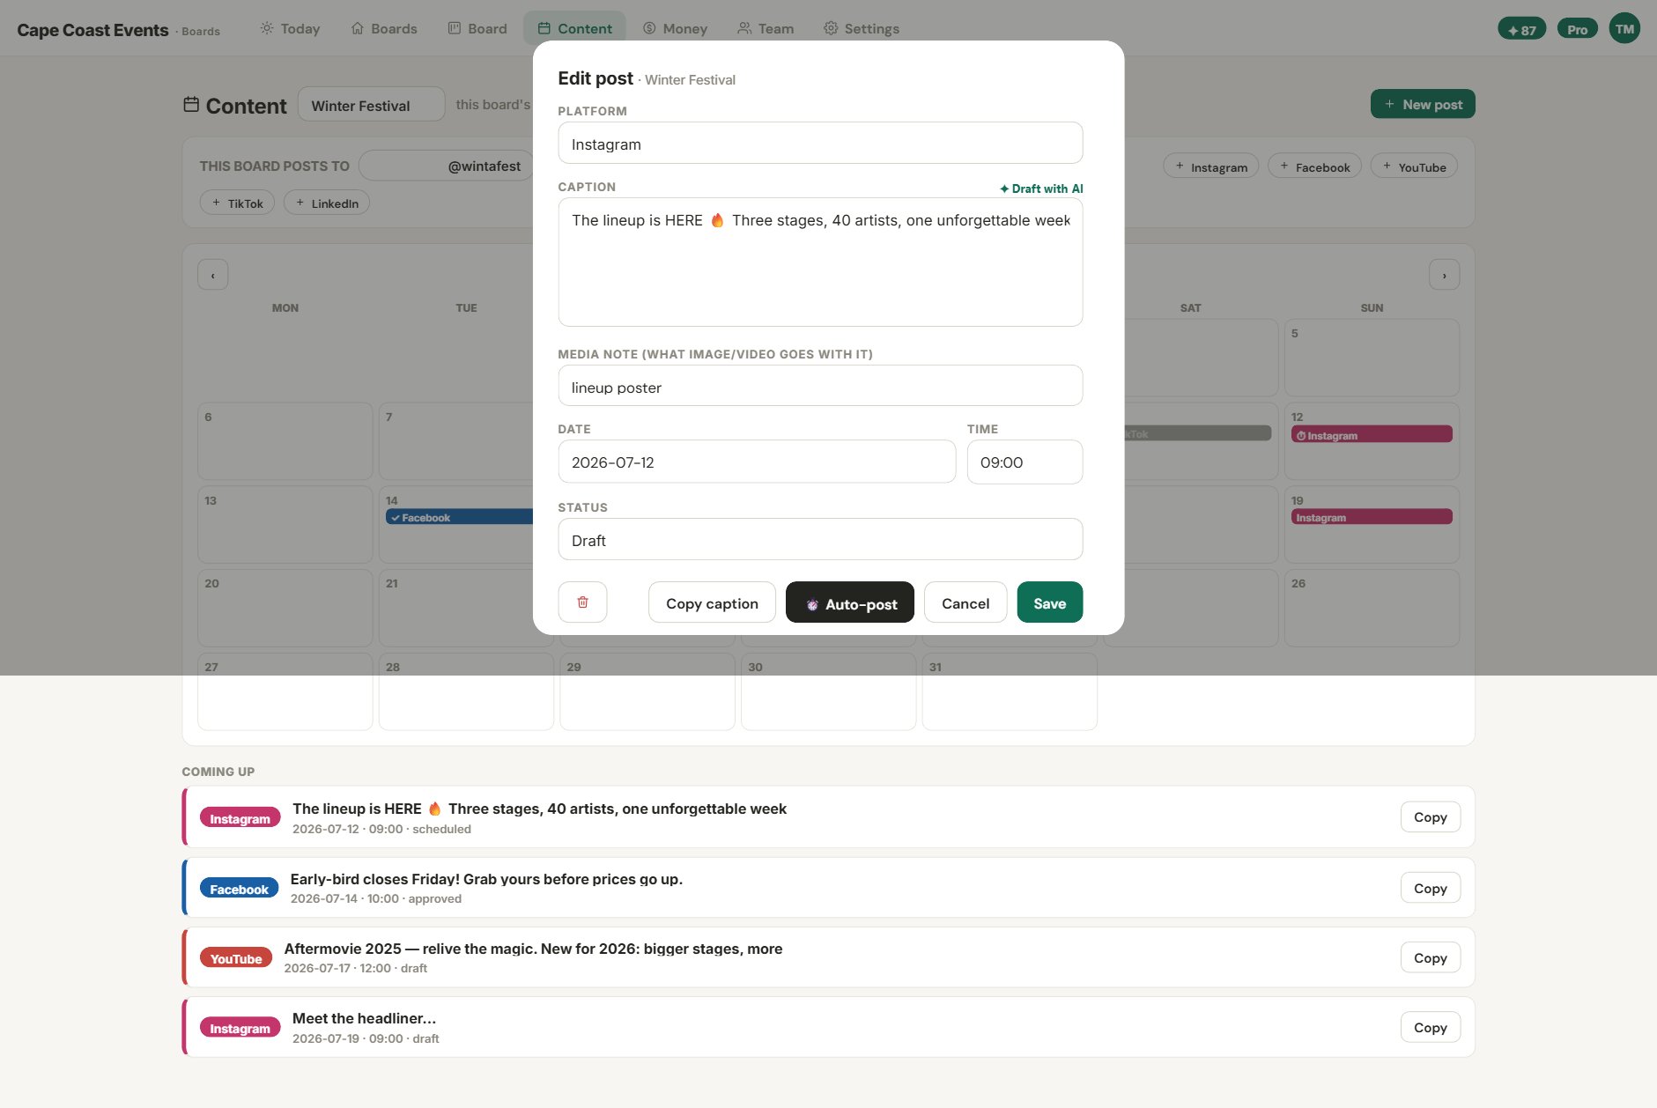Open Facebook post on calendar day 14
This screenshot has height=1108, width=1657.
pos(459,517)
